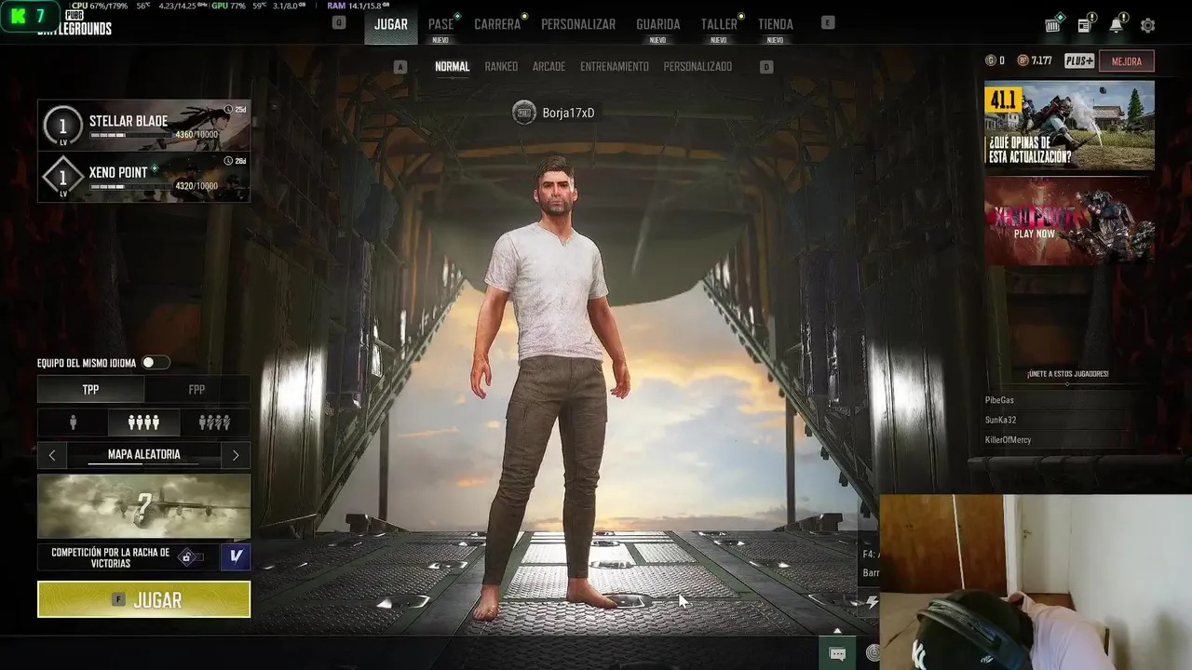Select FPP perspective
This screenshot has width=1192, height=670.
pos(196,390)
